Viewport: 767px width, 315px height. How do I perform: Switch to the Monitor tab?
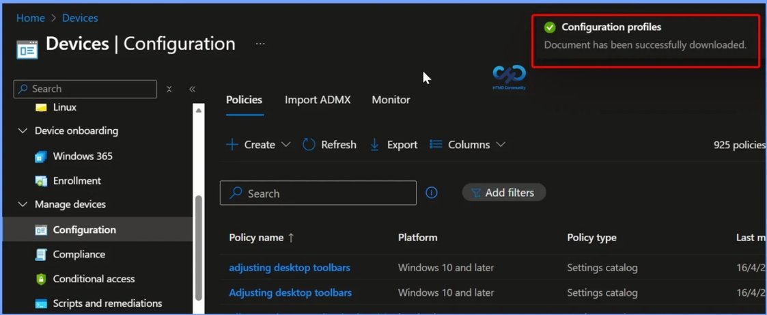point(391,100)
